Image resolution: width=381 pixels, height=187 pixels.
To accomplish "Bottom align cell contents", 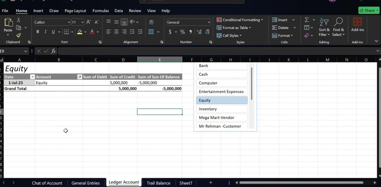I will point(124,22).
